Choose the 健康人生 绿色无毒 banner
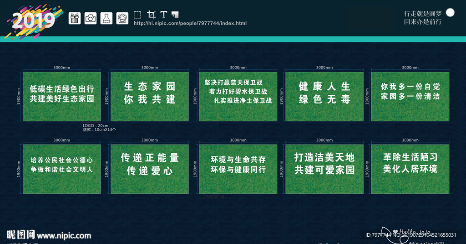Viewport: 466px width, 244px height. (x=324, y=96)
